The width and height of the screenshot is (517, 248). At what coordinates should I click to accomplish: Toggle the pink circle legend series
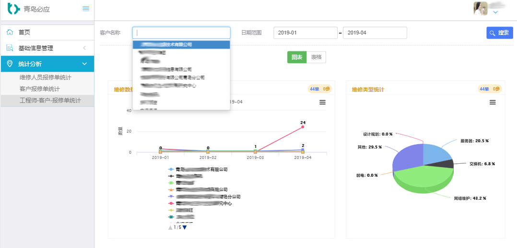(171, 203)
